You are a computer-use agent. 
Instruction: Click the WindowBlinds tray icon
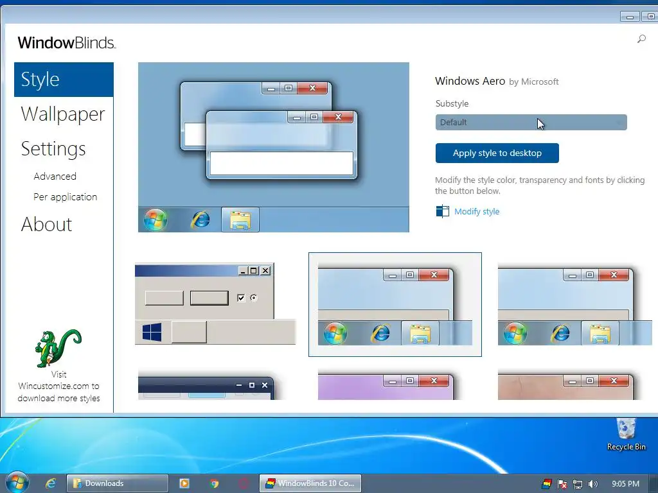tap(546, 484)
